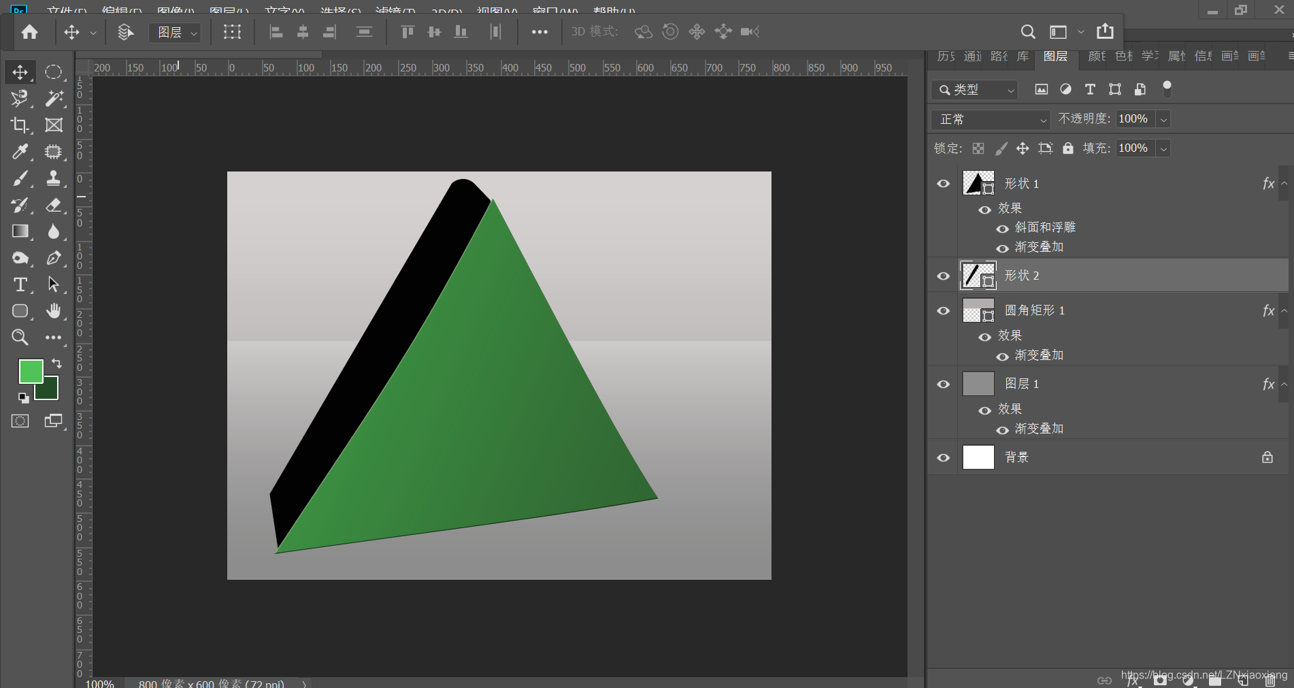Click lock all button in Layers panel
Viewport: 1294px width, 688px height.
click(1068, 148)
